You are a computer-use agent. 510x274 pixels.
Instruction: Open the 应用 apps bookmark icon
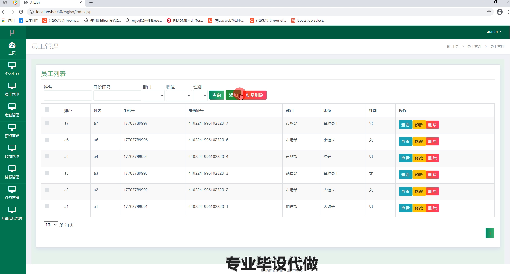click(x=8, y=20)
